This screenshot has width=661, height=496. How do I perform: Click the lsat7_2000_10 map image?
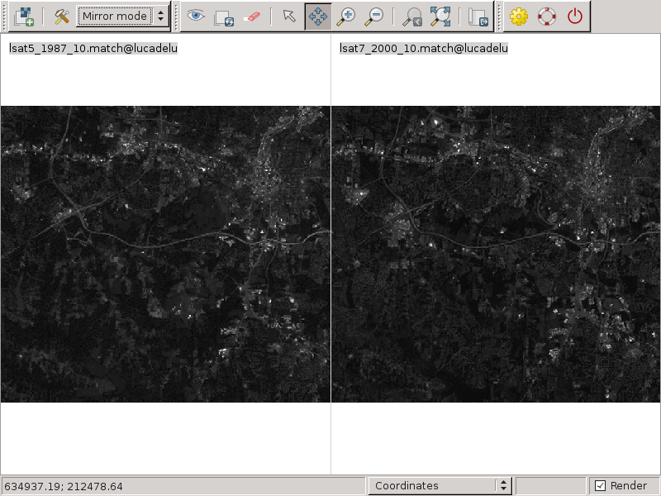(496, 254)
